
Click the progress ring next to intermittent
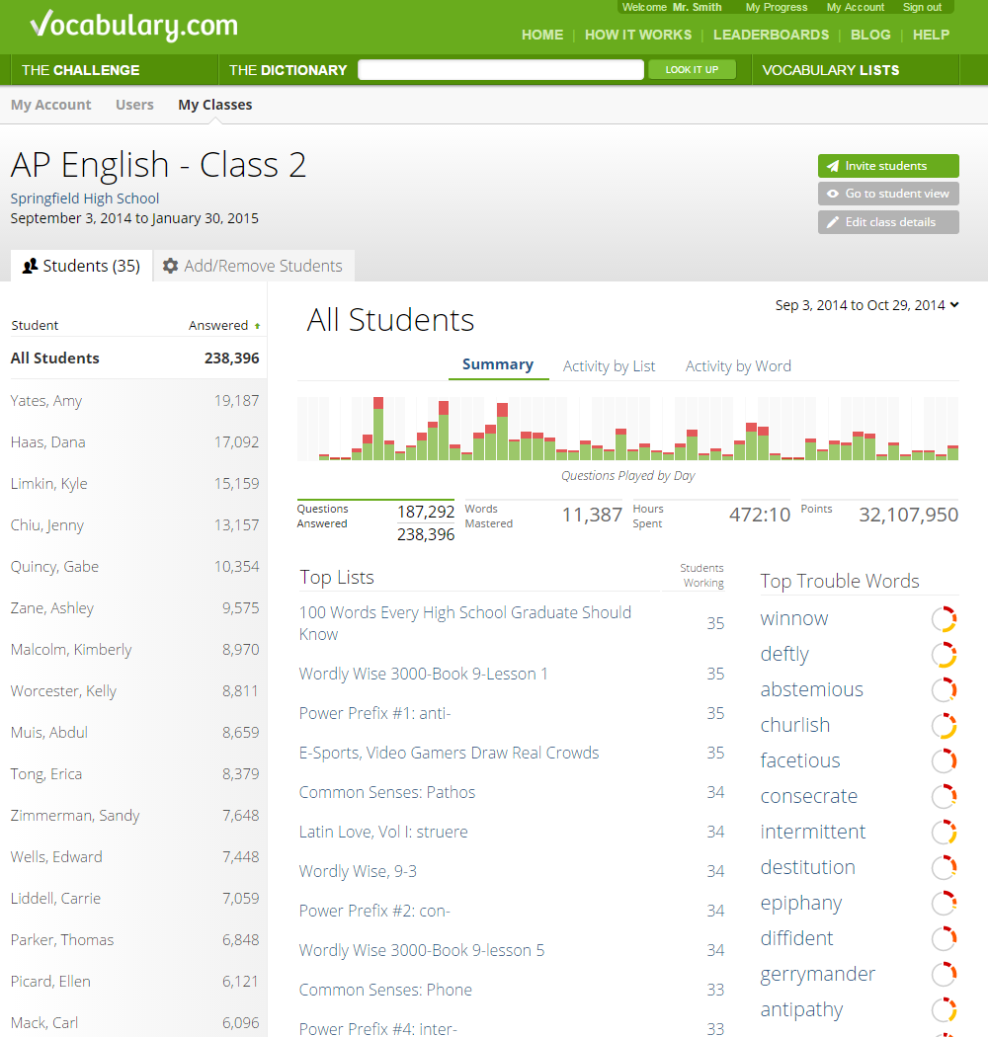[x=945, y=833]
